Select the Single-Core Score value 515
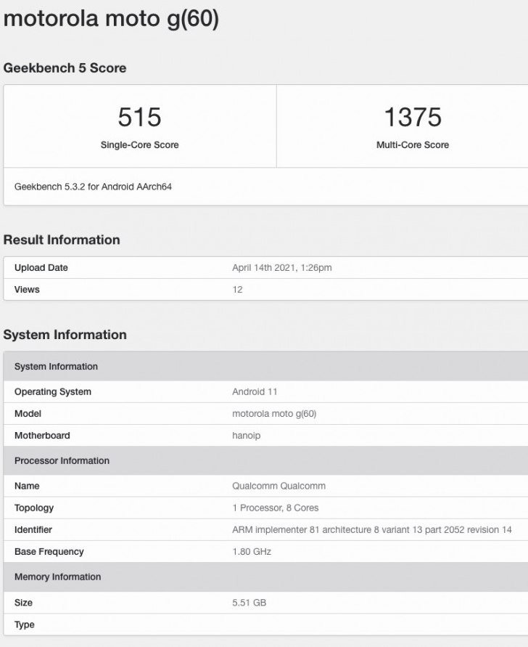Image resolution: width=528 pixels, height=647 pixels. pyautogui.click(x=140, y=117)
